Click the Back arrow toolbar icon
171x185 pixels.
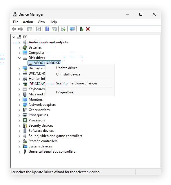coord(14,29)
